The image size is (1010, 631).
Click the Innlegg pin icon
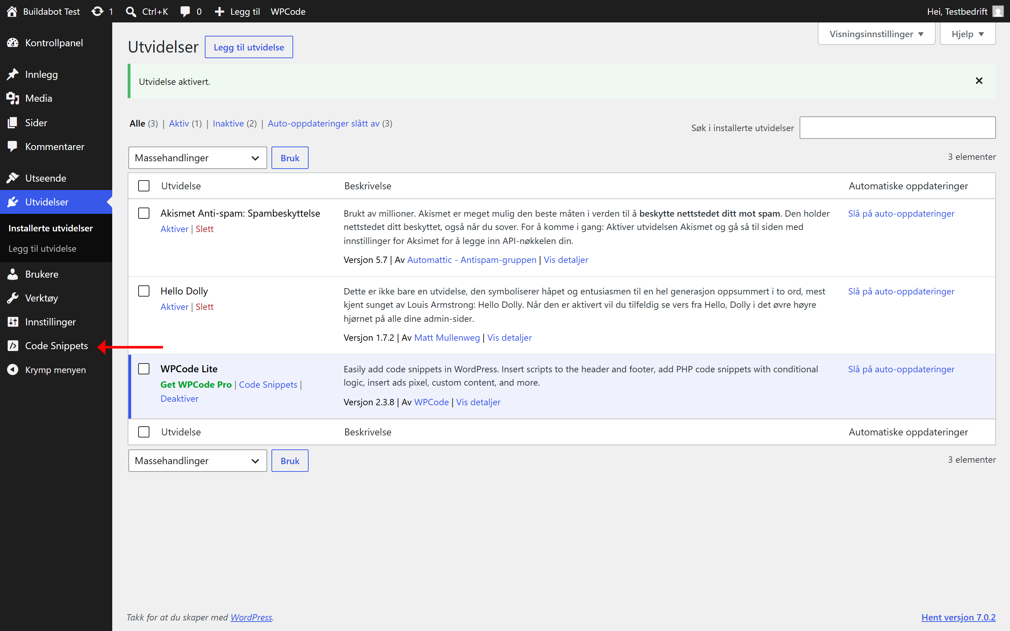[x=13, y=74]
